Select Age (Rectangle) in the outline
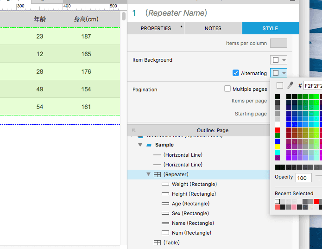Screen dimensions: 322x249 tap(190, 204)
